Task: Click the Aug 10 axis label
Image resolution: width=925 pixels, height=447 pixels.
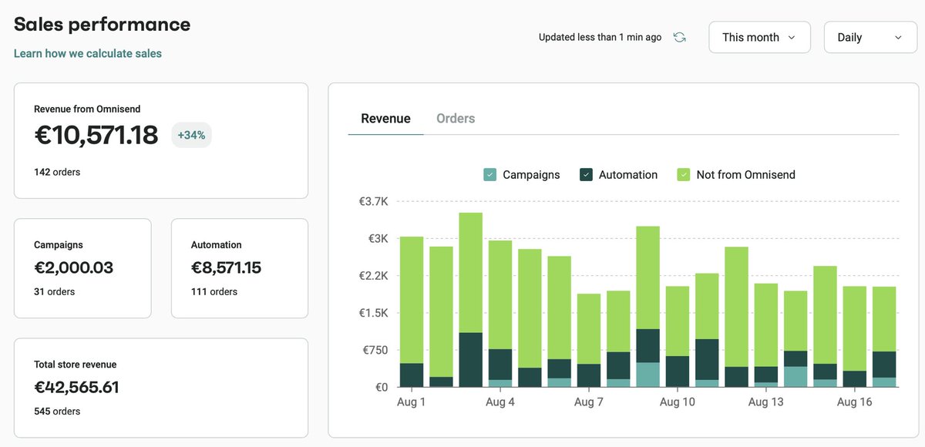Action: [678, 402]
